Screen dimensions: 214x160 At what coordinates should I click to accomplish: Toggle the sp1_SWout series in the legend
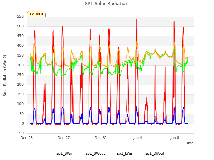click(x=92, y=153)
